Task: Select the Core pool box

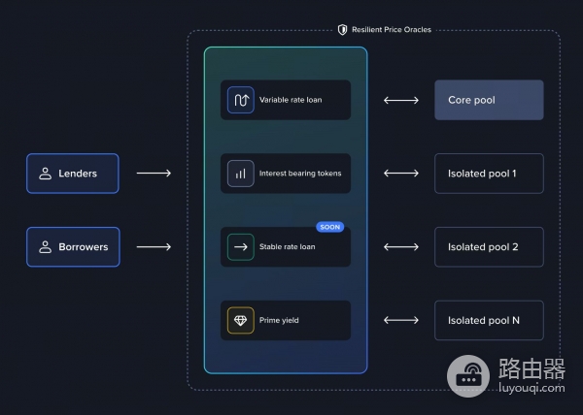Action: pyautogui.click(x=489, y=100)
